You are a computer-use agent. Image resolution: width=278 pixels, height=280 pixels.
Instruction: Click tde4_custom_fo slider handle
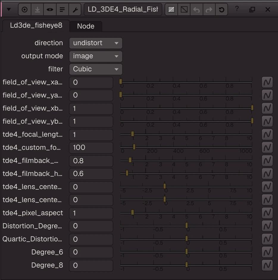pos(134,147)
